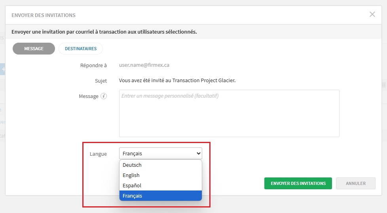Collapse the Langue dropdown showing Français
Screen dimensions: 387x213
click(x=160, y=153)
